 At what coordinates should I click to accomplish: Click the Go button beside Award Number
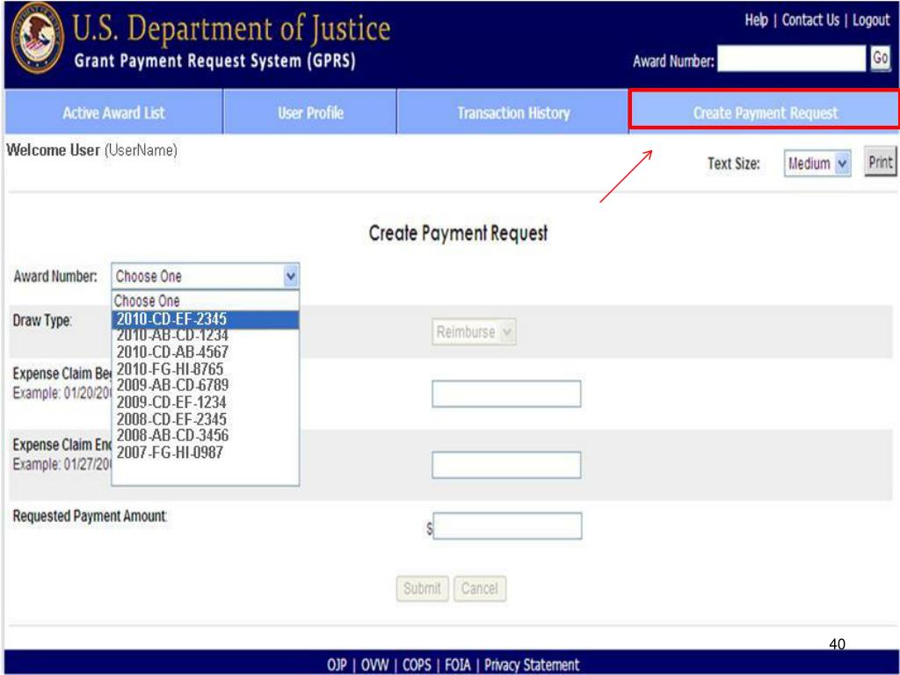pos(880,59)
